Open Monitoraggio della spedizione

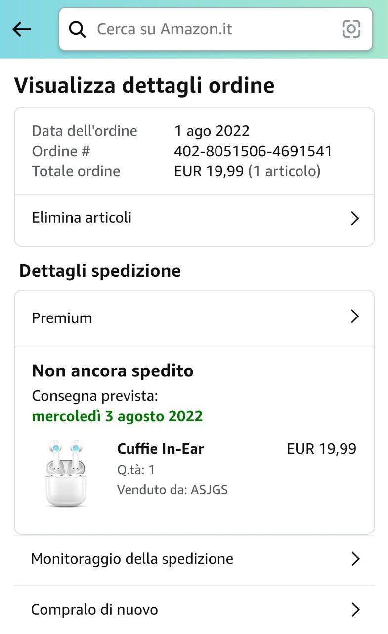[x=132, y=559]
